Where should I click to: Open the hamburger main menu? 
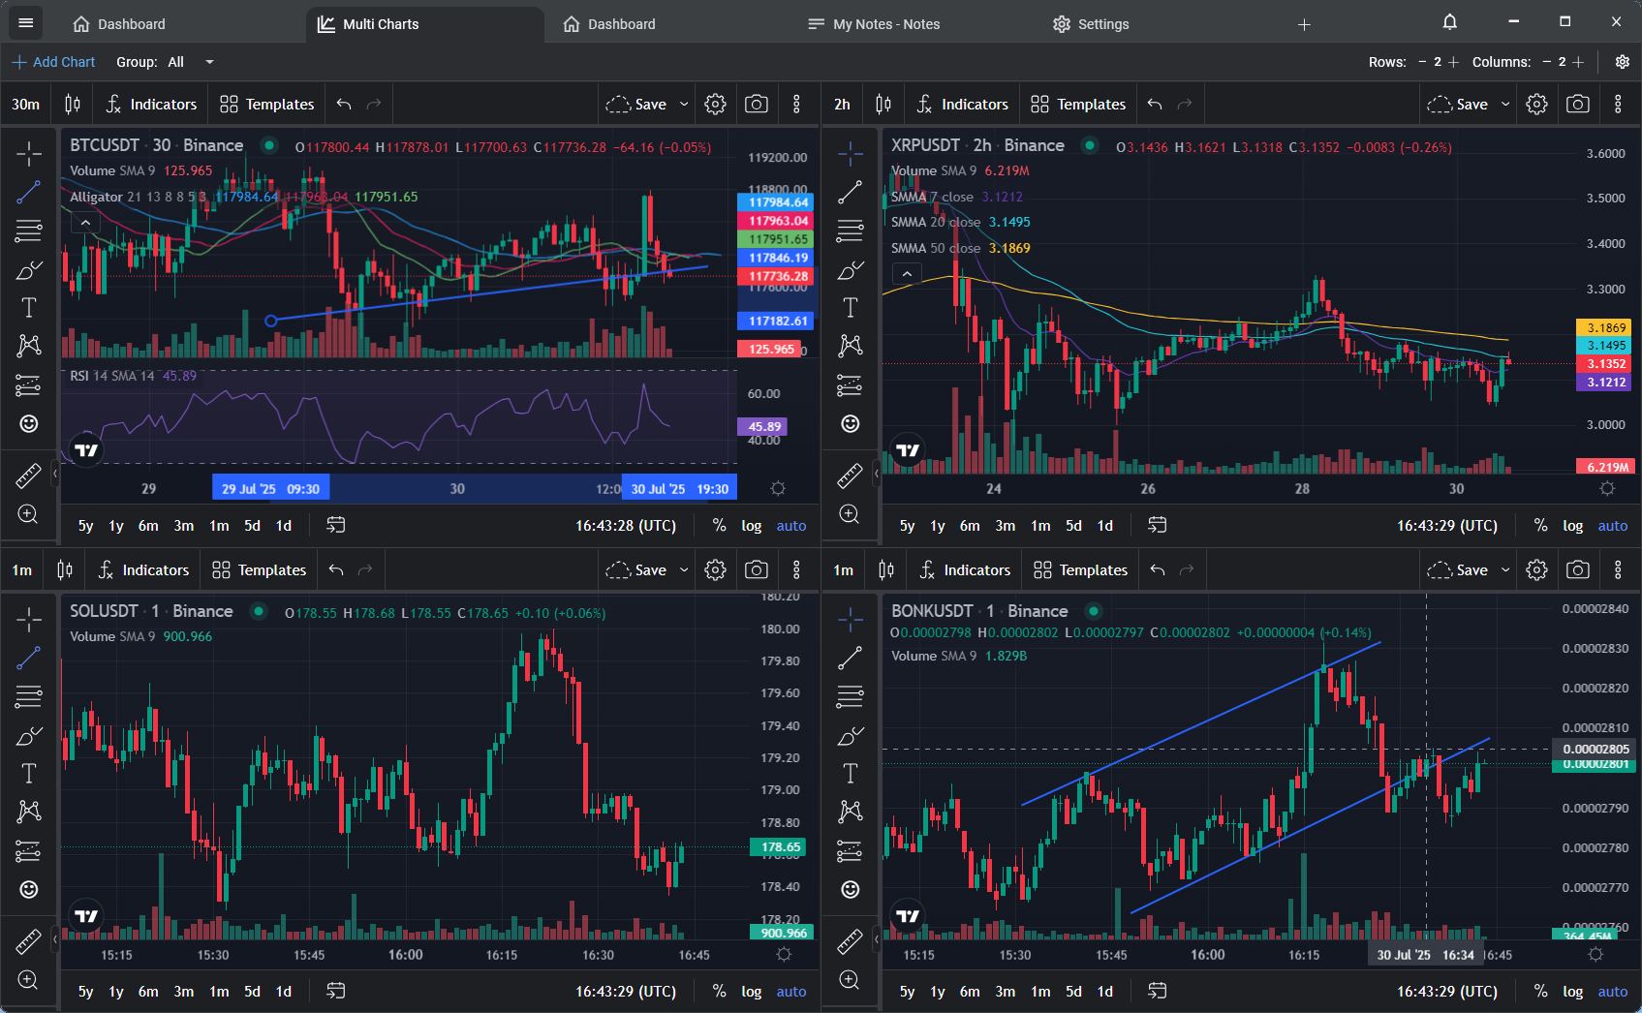pyautogui.click(x=26, y=23)
